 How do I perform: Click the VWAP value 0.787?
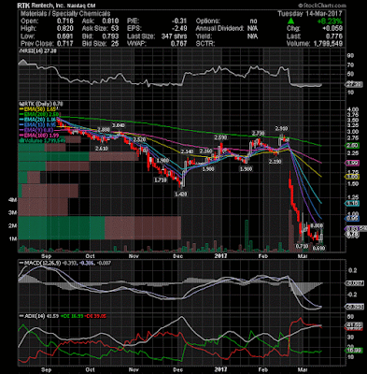point(178,44)
